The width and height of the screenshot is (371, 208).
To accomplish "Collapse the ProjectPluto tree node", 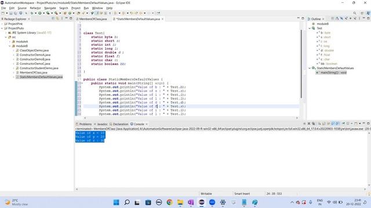I will (x=2, y=28).
